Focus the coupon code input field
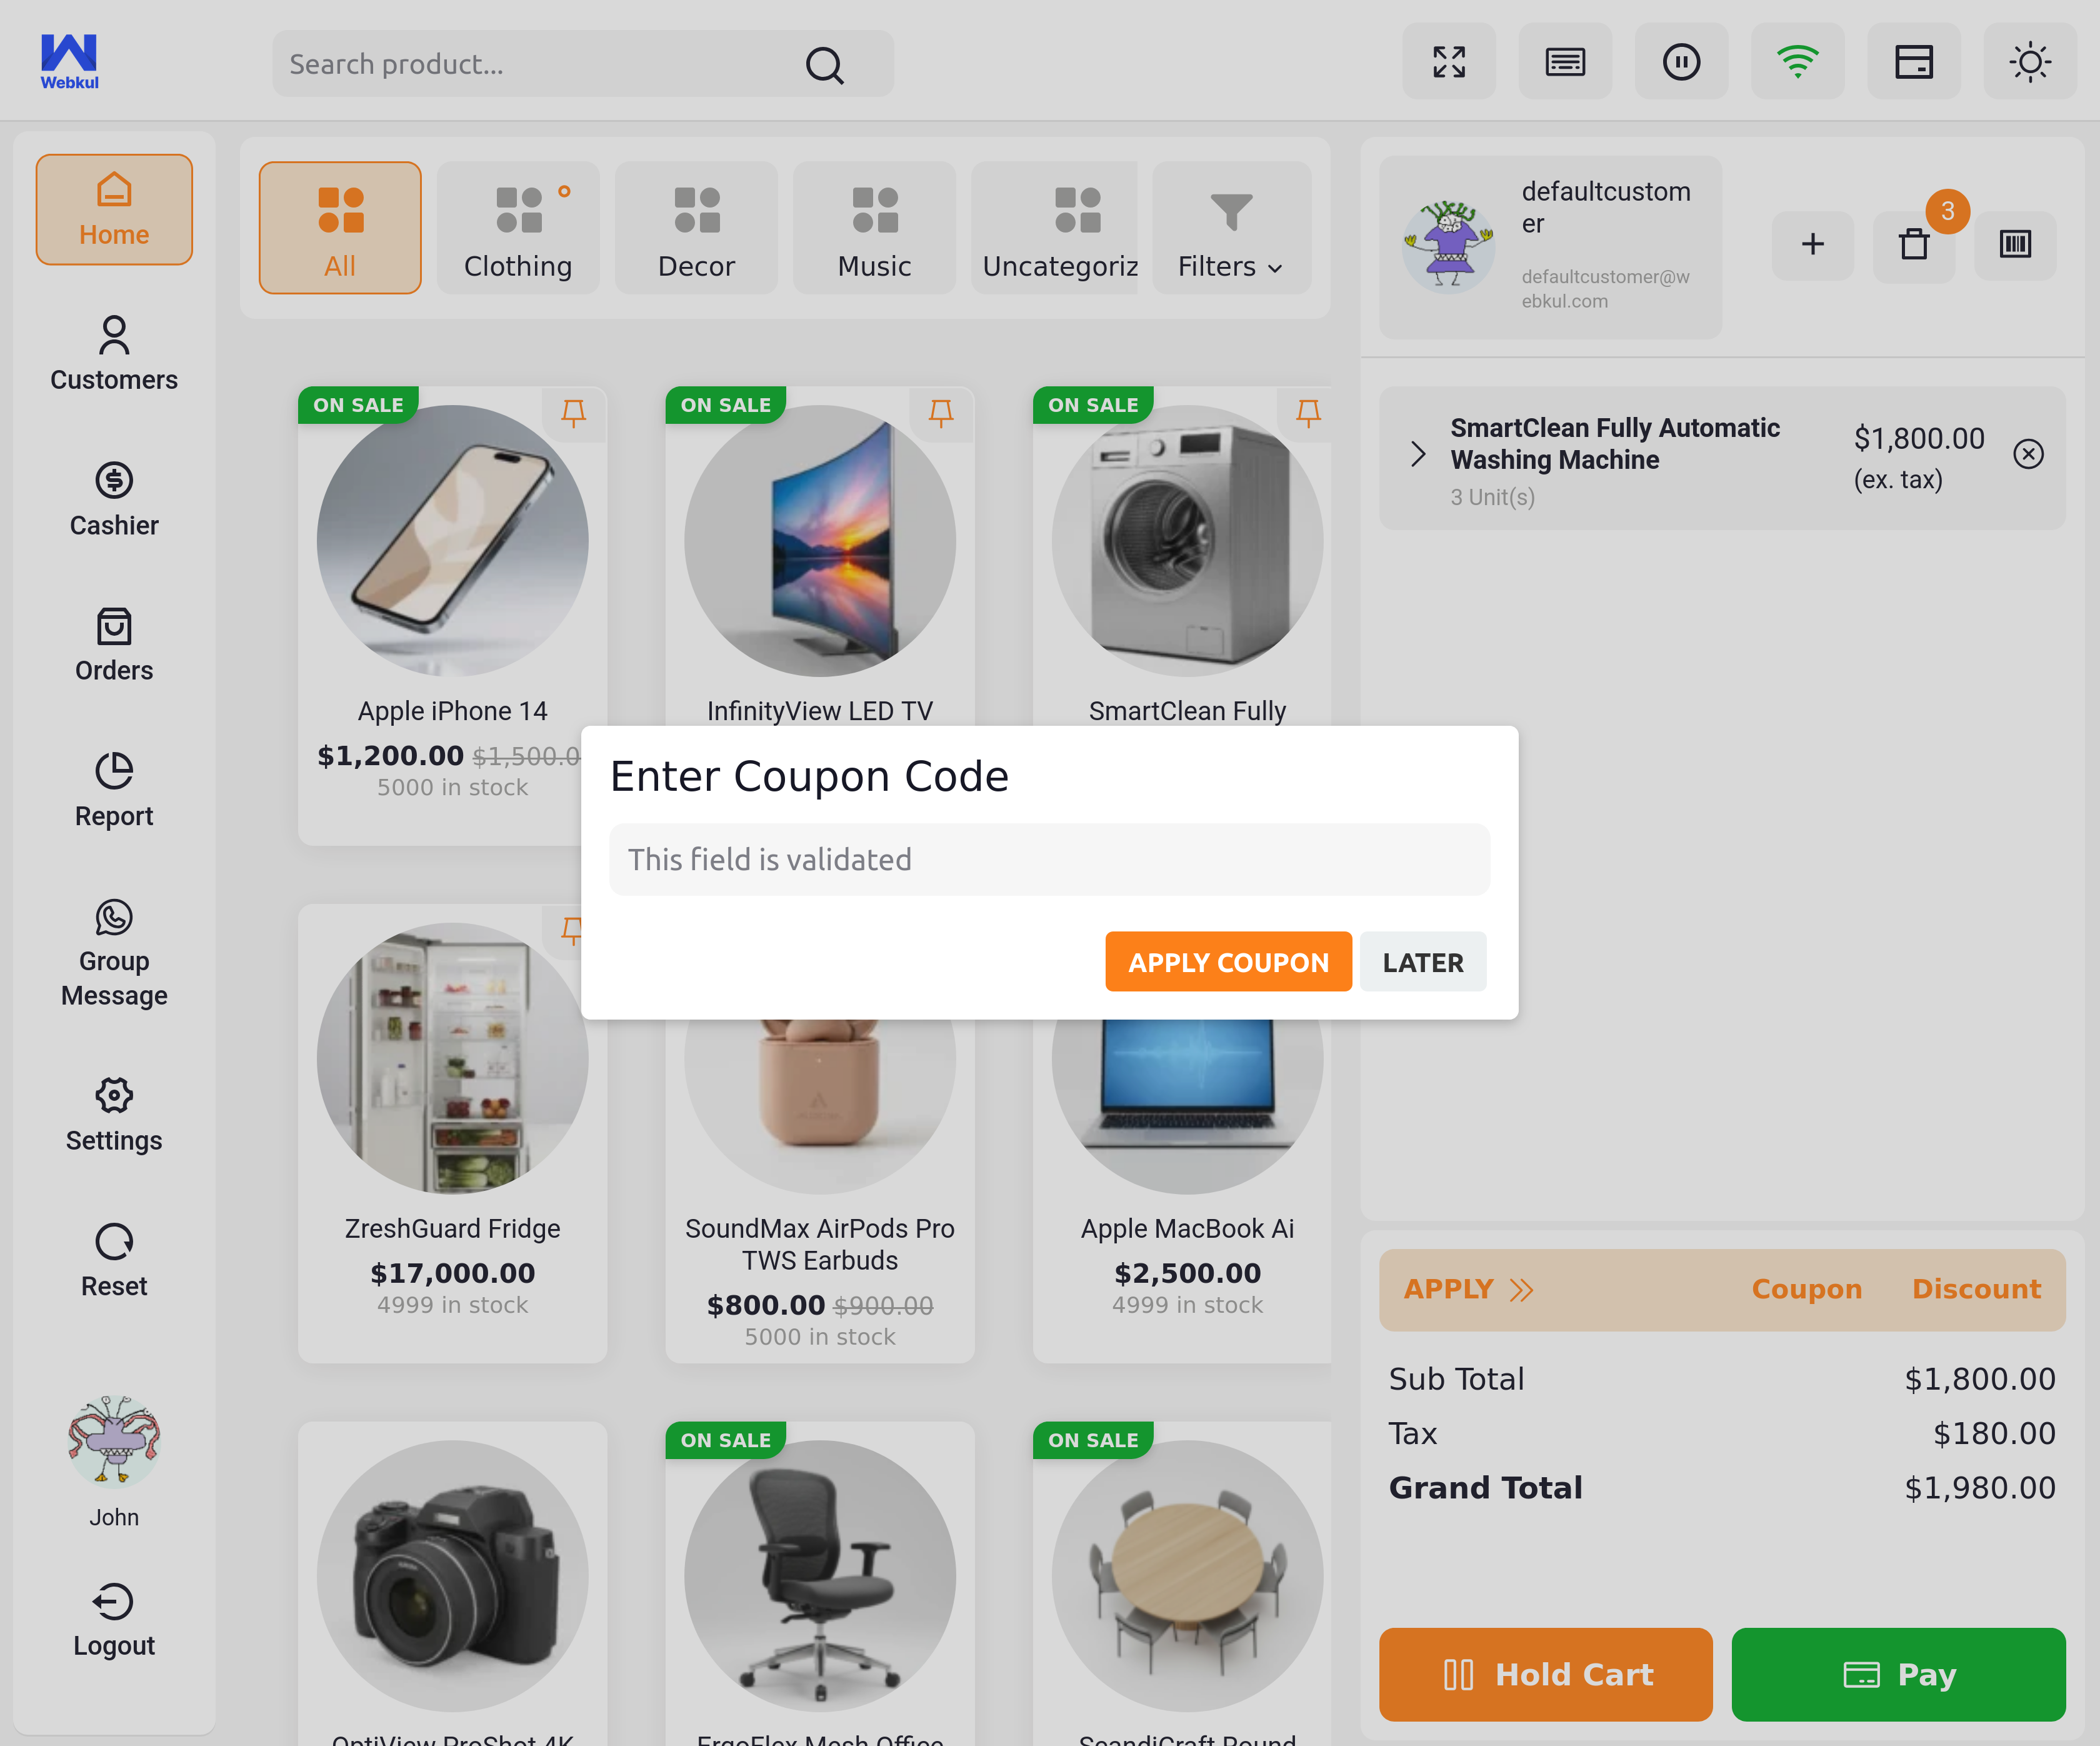Viewport: 2100px width, 1746px height. click(1049, 859)
